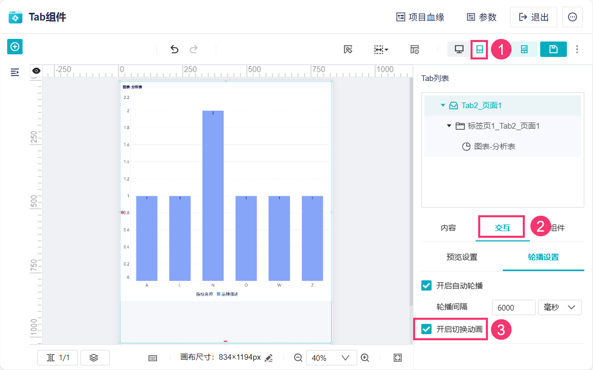Click the 图表-分析表 chart title

coord(132,87)
